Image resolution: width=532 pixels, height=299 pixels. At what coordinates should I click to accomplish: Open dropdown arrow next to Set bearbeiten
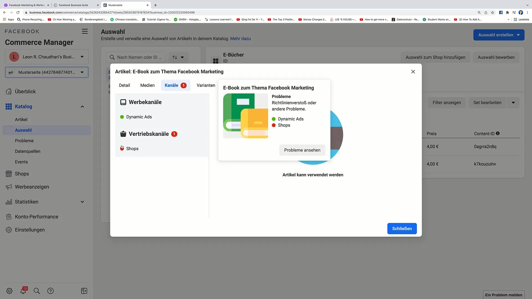pos(513,103)
